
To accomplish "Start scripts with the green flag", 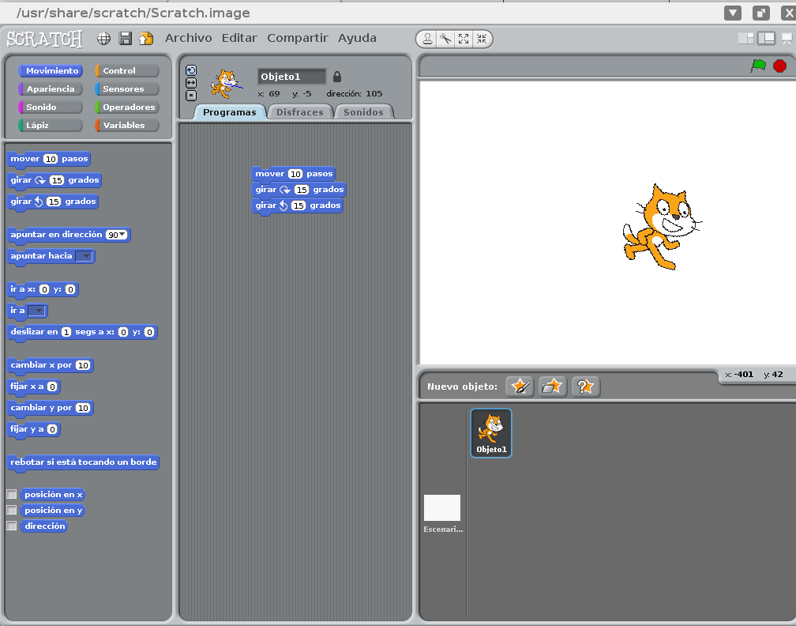I will (758, 66).
